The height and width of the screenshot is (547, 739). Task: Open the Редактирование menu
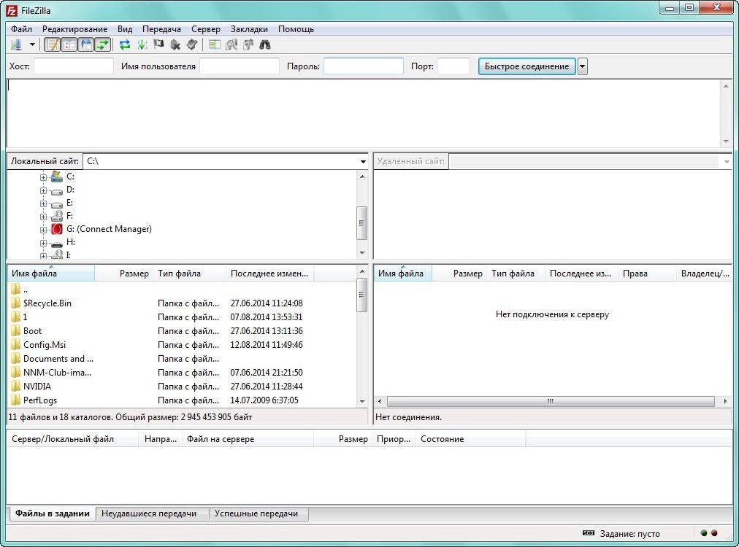[x=74, y=28]
